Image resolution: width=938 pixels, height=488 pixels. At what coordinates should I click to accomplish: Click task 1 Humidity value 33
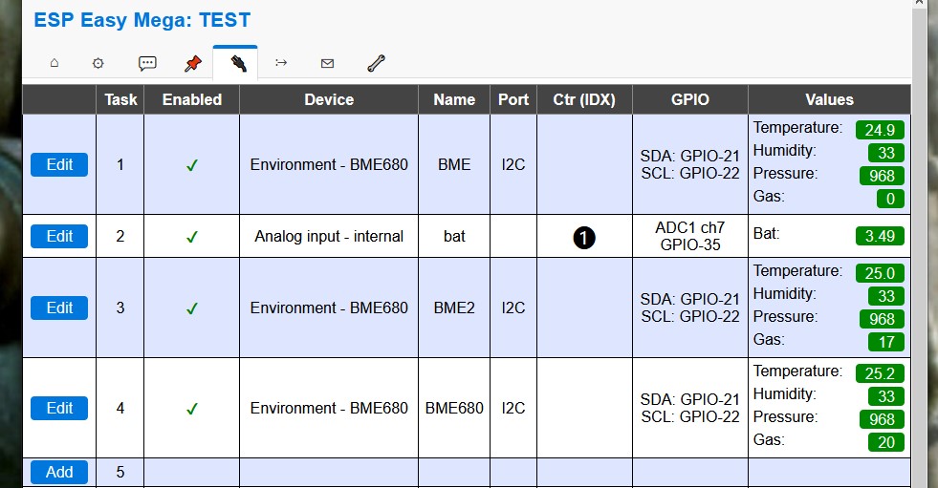pos(886,153)
